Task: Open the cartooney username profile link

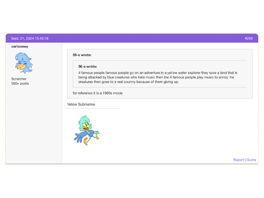Action: pyautogui.click(x=20, y=47)
